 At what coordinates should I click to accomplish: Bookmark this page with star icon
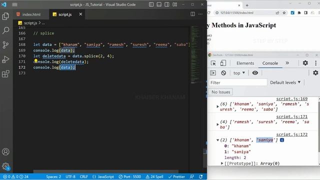pyautogui.click(x=284, y=12)
